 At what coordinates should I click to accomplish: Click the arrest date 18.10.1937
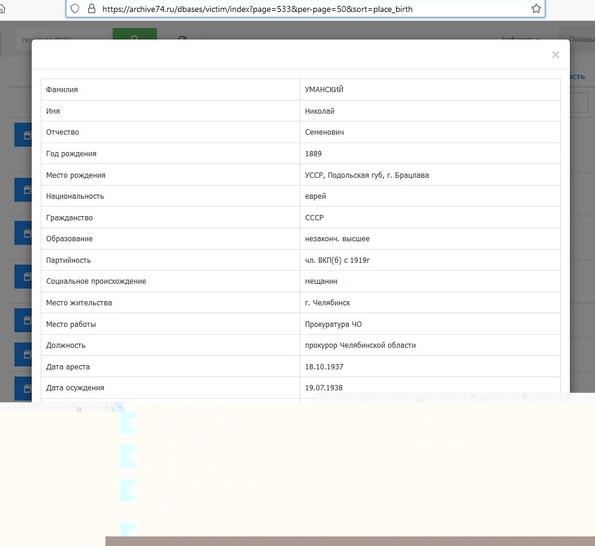324,366
